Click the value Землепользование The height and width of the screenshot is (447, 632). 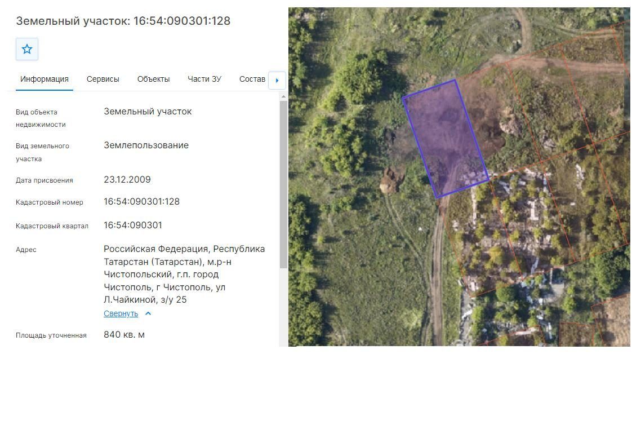click(x=146, y=145)
